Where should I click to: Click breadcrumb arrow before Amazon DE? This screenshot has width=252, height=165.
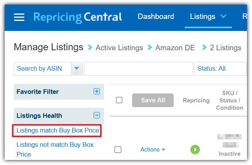pos(150,48)
